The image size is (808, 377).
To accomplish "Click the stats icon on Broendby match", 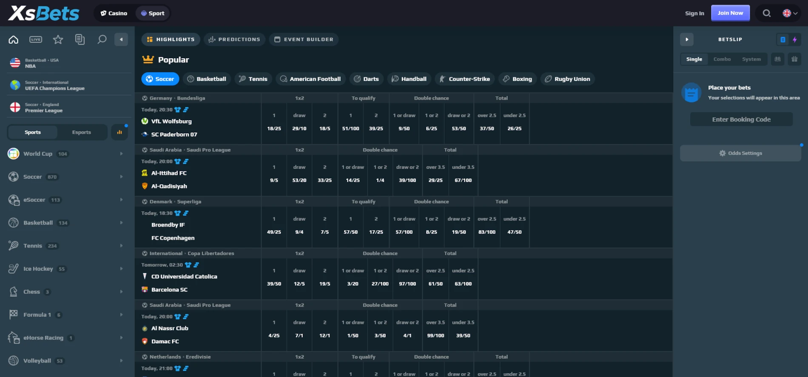I will coord(186,213).
